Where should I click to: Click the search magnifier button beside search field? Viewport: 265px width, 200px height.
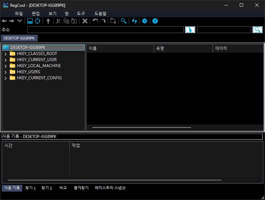pos(258,30)
